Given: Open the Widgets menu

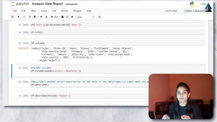Looking at the screenshot, I should (77, 11).
